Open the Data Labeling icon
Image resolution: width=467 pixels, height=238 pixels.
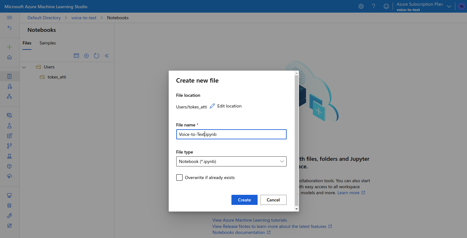coord(9,226)
